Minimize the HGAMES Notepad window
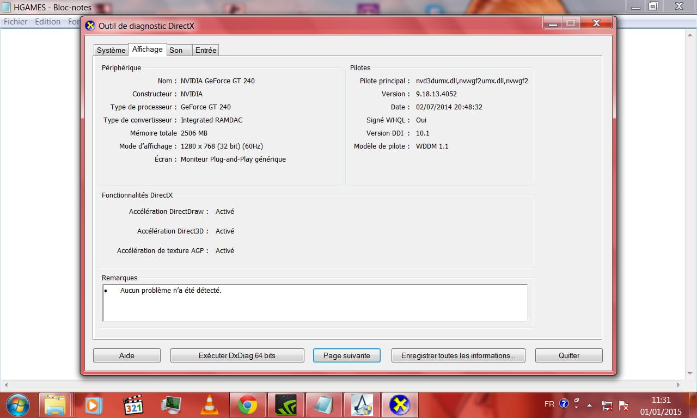This screenshot has width=697, height=418. [634, 7]
